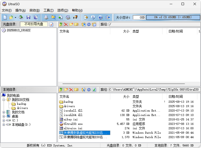
Task: Open an image file with the Open icon
Action: click(11, 17)
